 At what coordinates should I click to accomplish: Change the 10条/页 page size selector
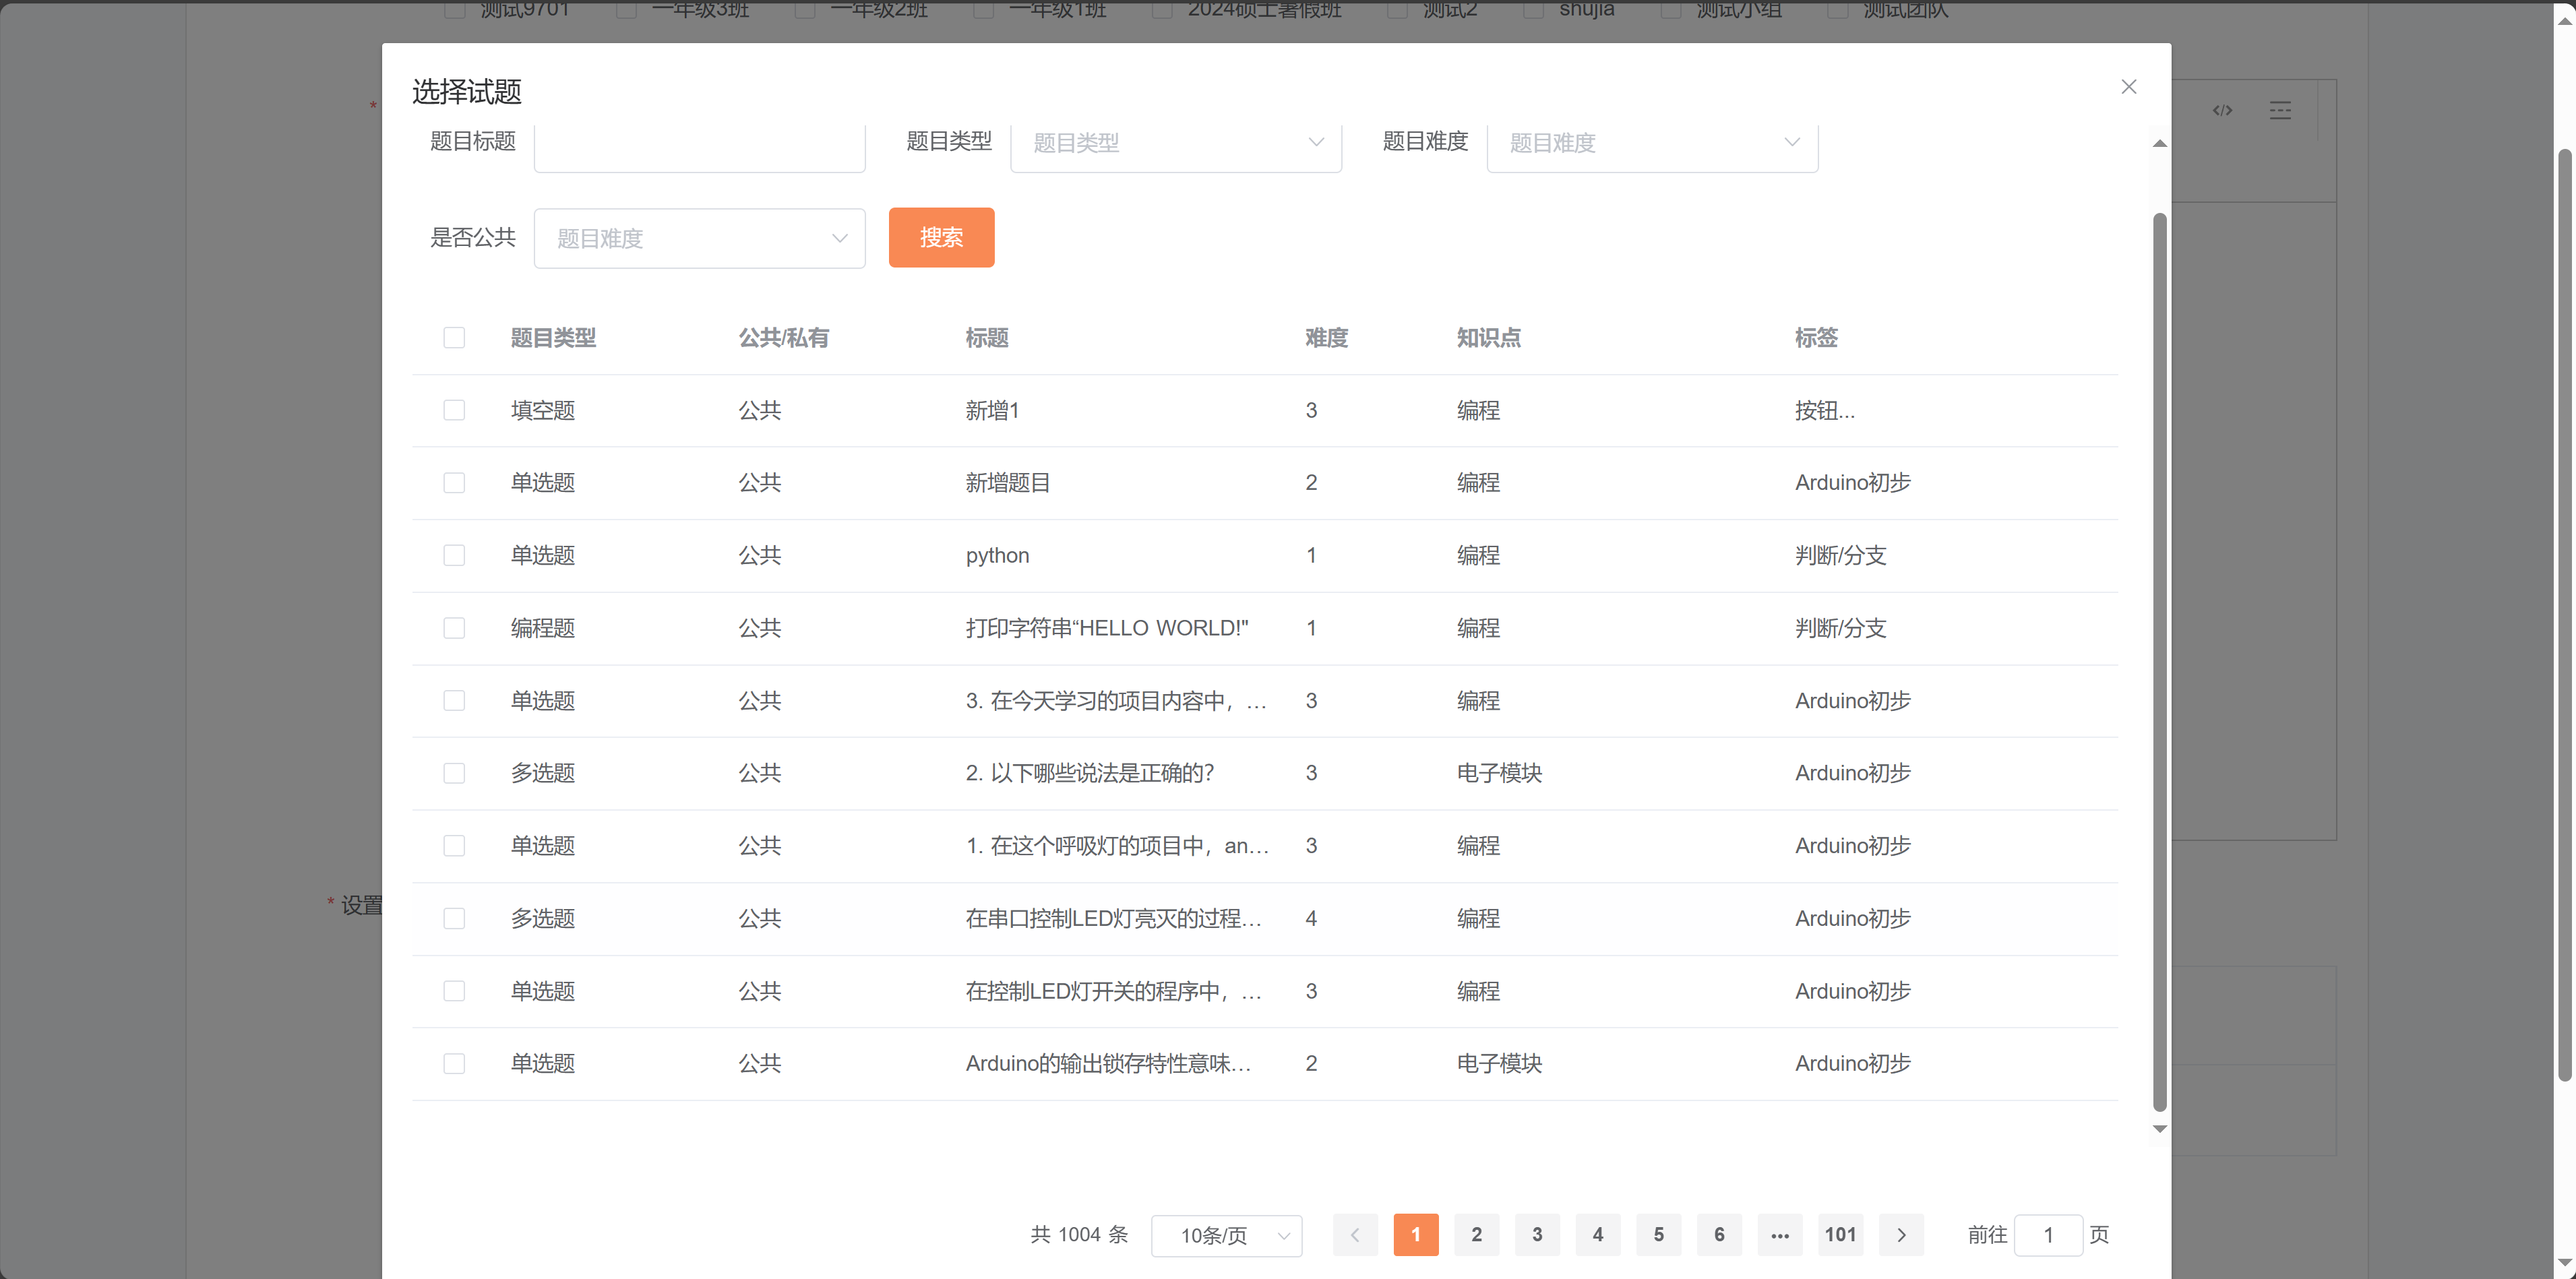click(x=1226, y=1236)
